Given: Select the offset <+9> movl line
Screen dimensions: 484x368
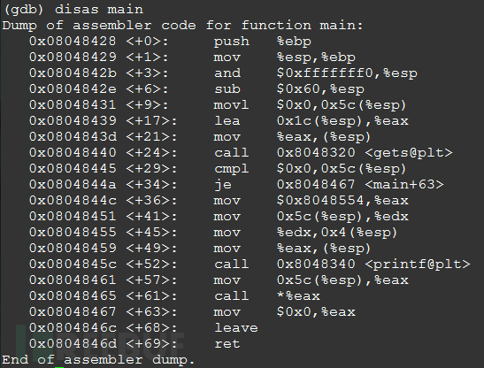Looking at the screenshot, I should [218, 105].
